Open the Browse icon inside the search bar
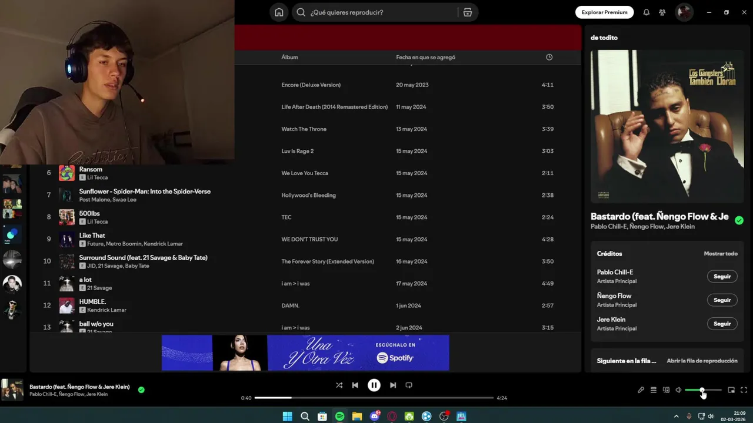The image size is (753, 423). click(x=468, y=12)
